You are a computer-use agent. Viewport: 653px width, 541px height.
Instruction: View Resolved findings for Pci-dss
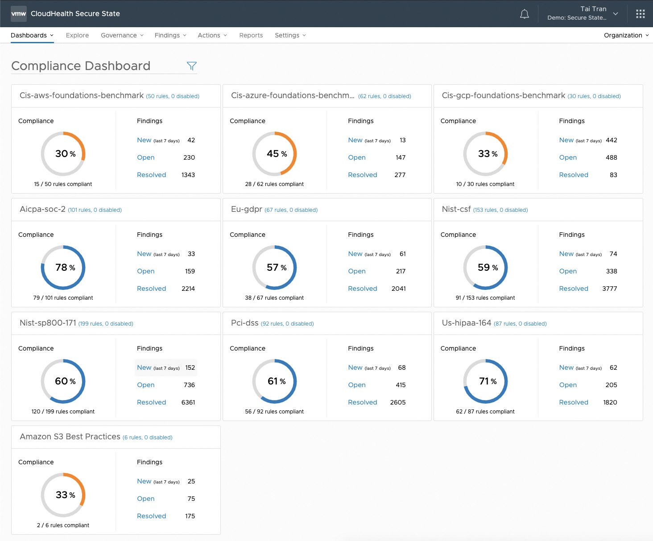click(x=362, y=402)
